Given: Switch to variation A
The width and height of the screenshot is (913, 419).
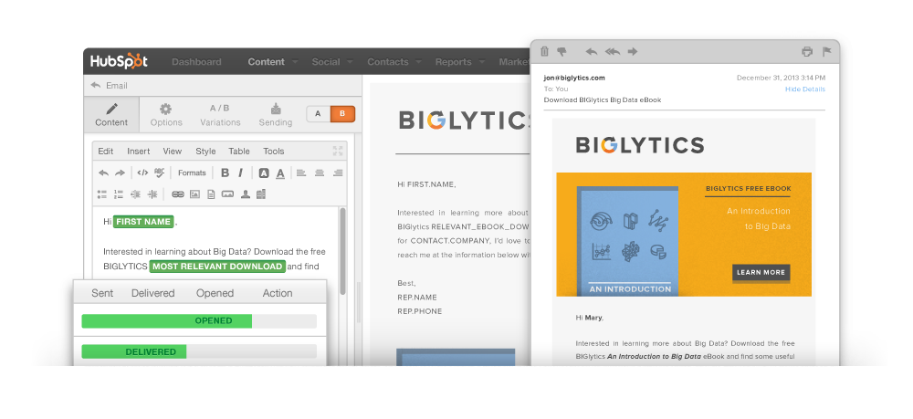Looking at the screenshot, I should [x=318, y=114].
